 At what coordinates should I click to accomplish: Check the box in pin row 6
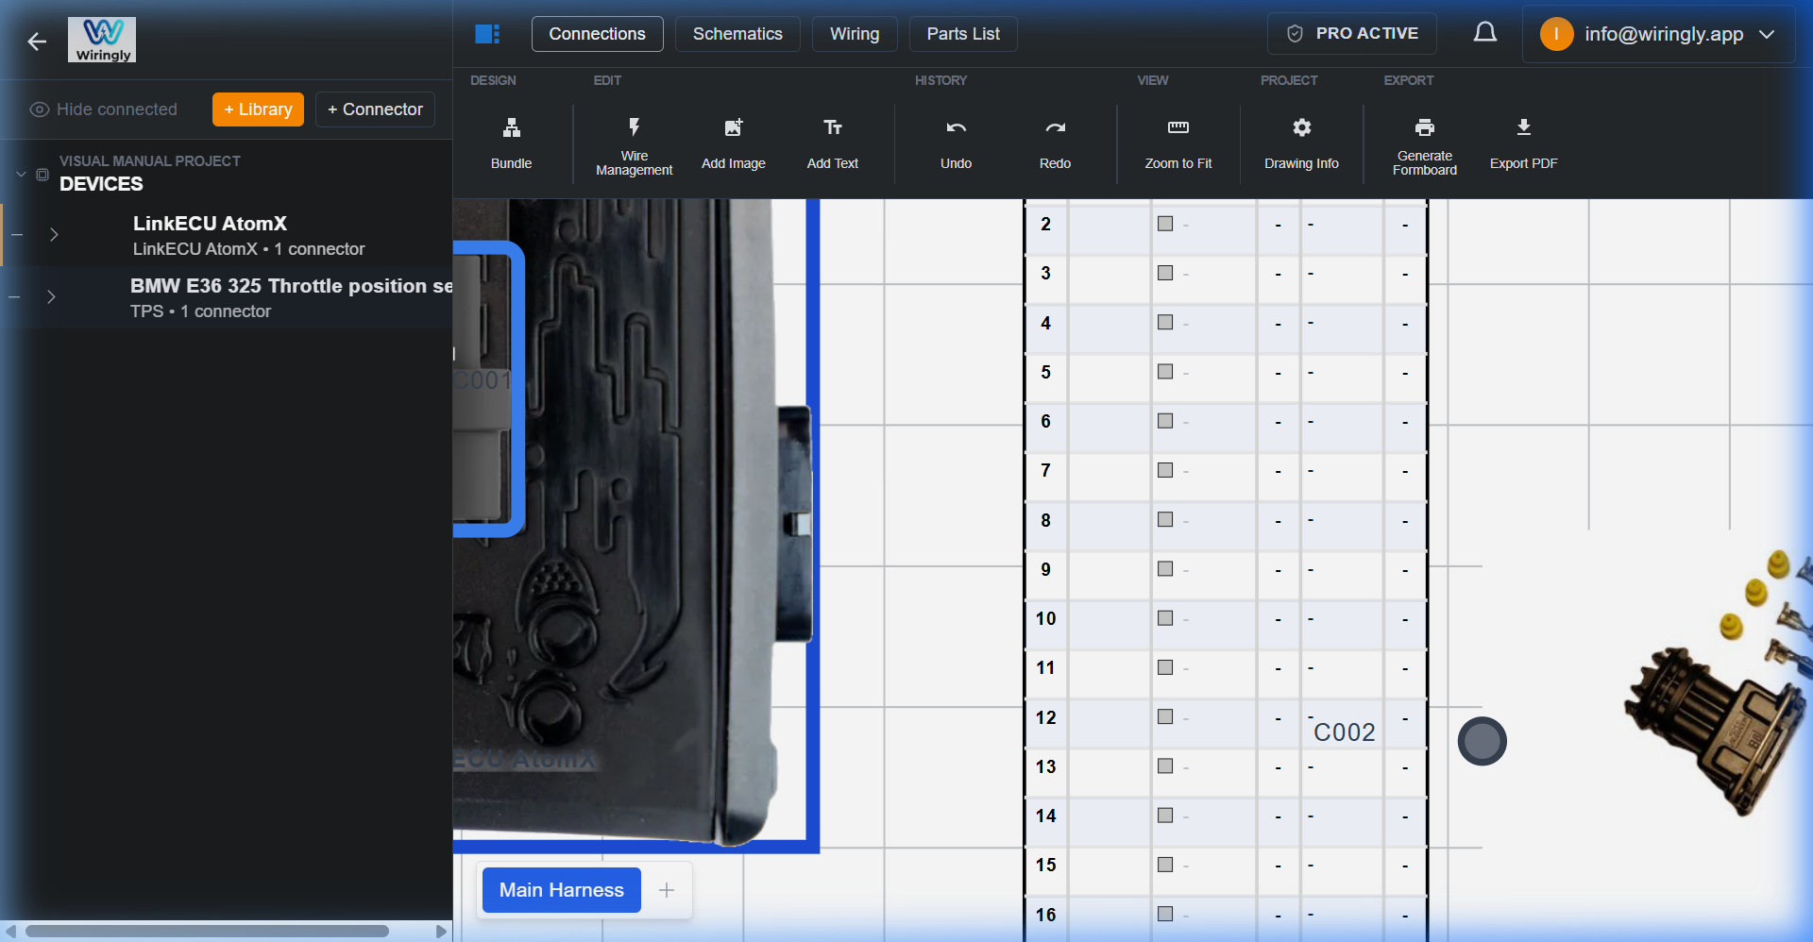1165,421
